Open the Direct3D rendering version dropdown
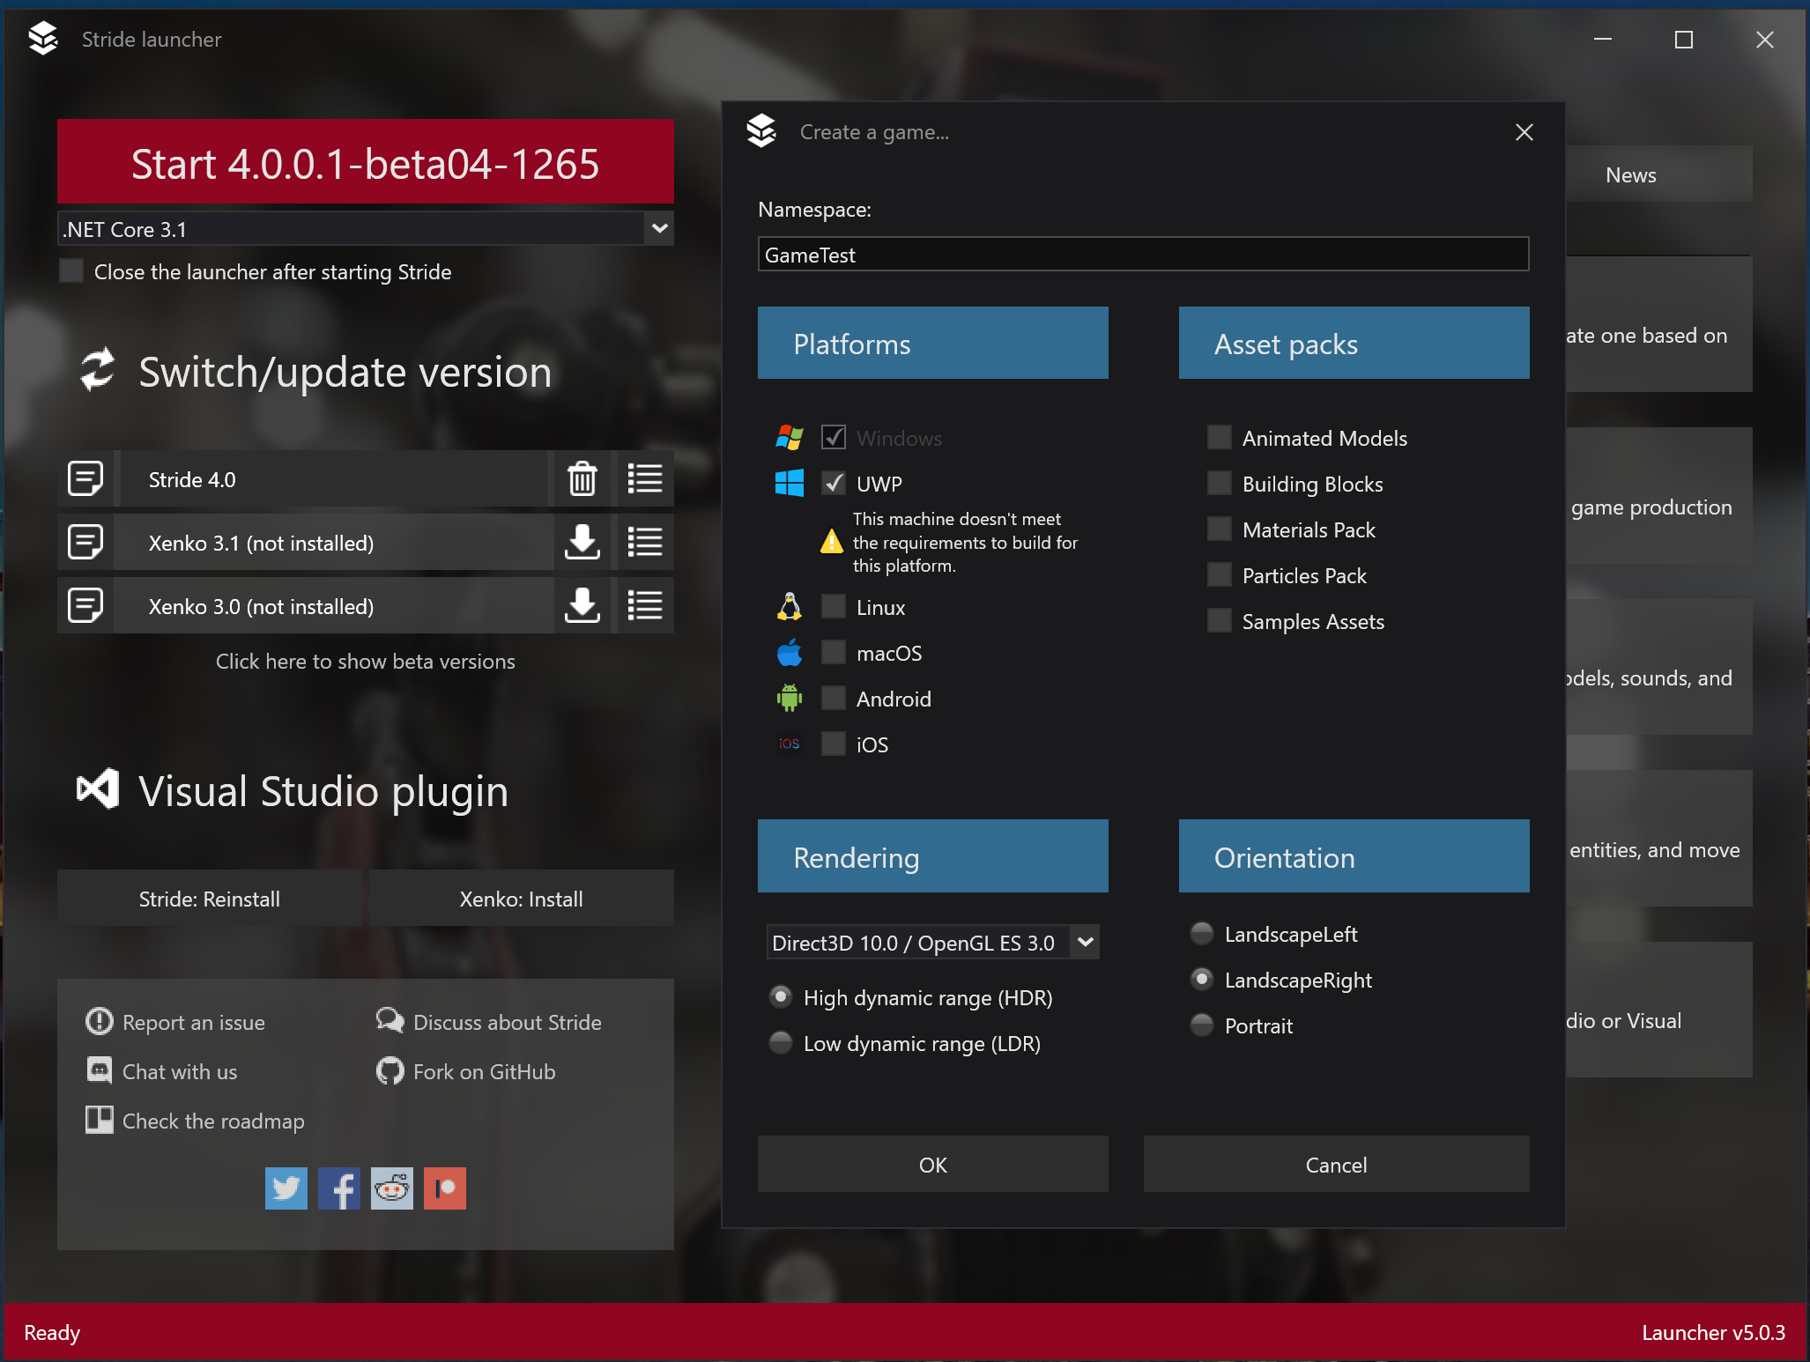The height and width of the screenshot is (1362, 1810). click(x=1086, y=942)
